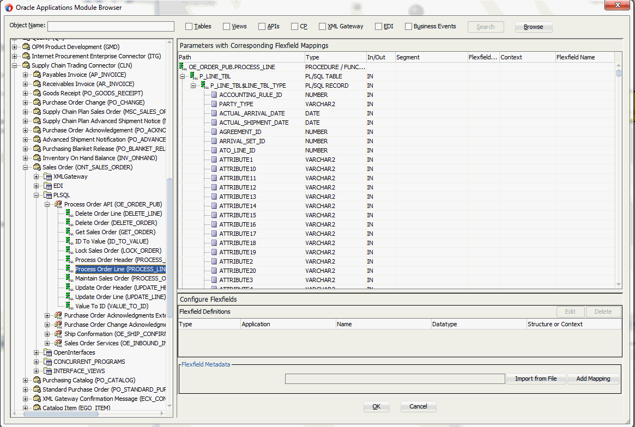635x427 pixels.
Task: Click the EDI table folder icon
Action: tap(48, 186)
